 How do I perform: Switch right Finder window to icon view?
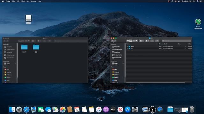[128, 41]
